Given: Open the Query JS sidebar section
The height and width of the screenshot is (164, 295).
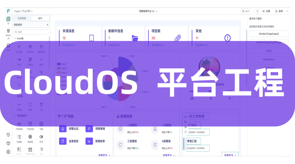Looking at the screenshot, I should 8,34.
